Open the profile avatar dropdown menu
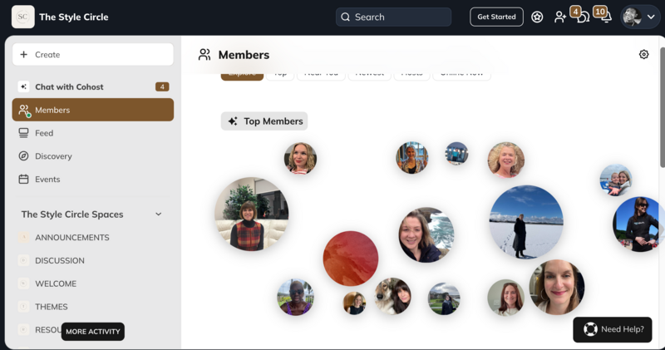665x350 pixels. coord(640,17)
